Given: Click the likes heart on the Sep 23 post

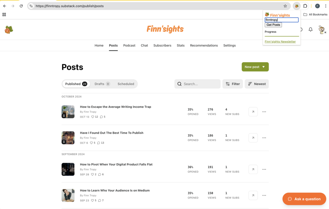Looking at the screenshot, I should 92,200.
